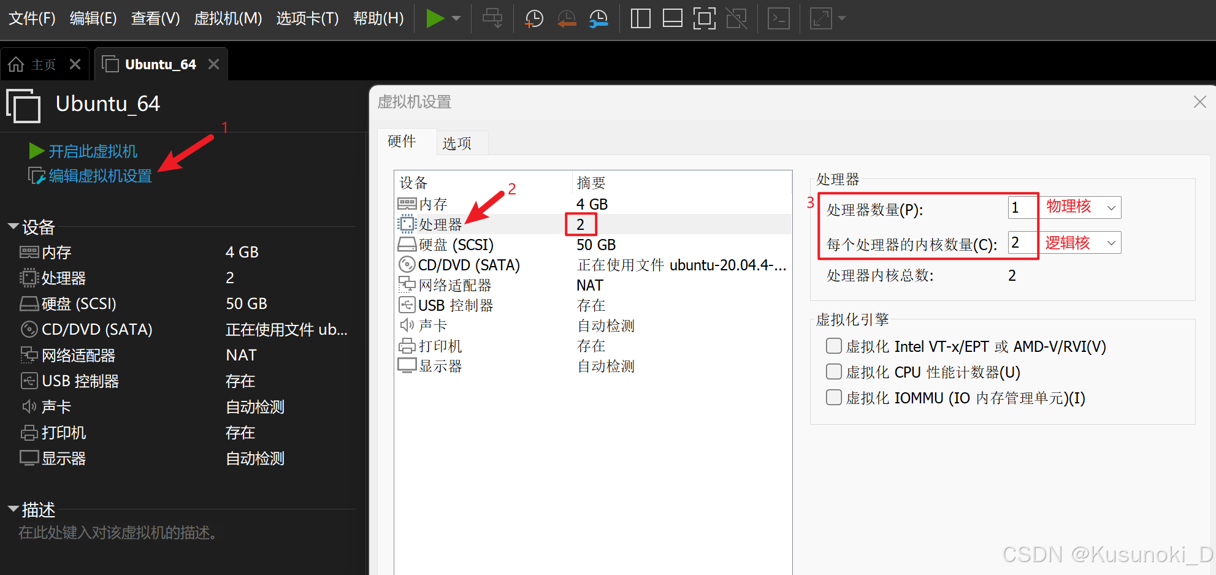Image resolution: width=1216 pixels, height=575 pixels.
Task: Open the 虚拟机(M) menu
Action: [x=228, y=18]
